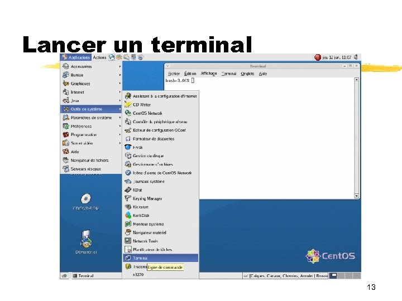Open Terminal menu in Terminal window menubar
402x301 pixels.
click(x=229, y=74)
